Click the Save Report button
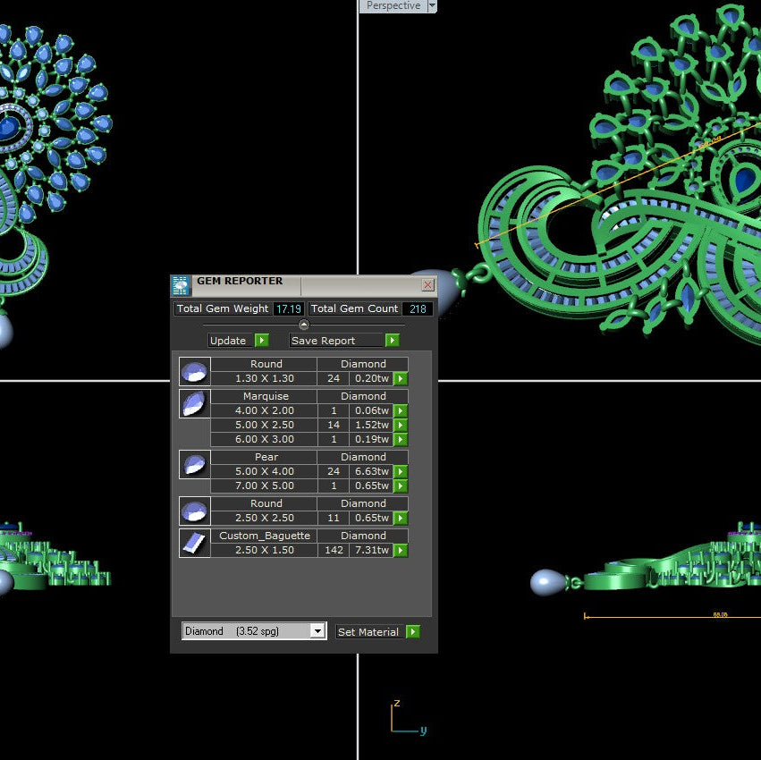The height and width of the screenshot is (760, 761). pos(333,340)
